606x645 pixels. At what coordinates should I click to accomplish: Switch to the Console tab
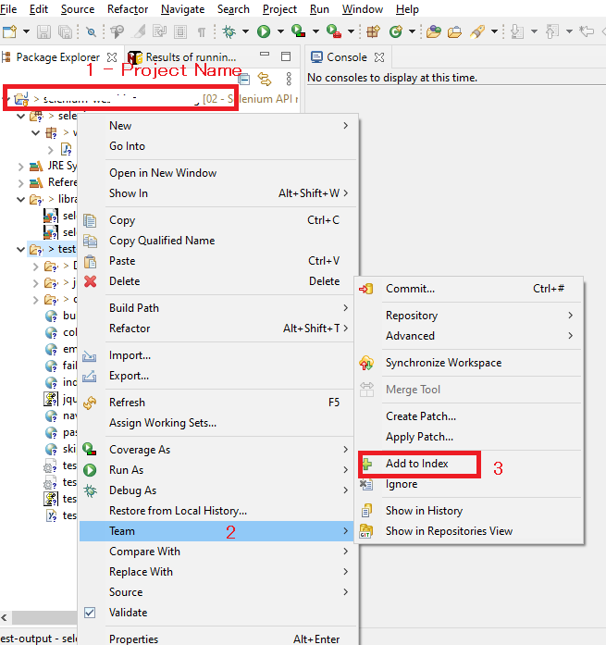(x=347, y=57)
